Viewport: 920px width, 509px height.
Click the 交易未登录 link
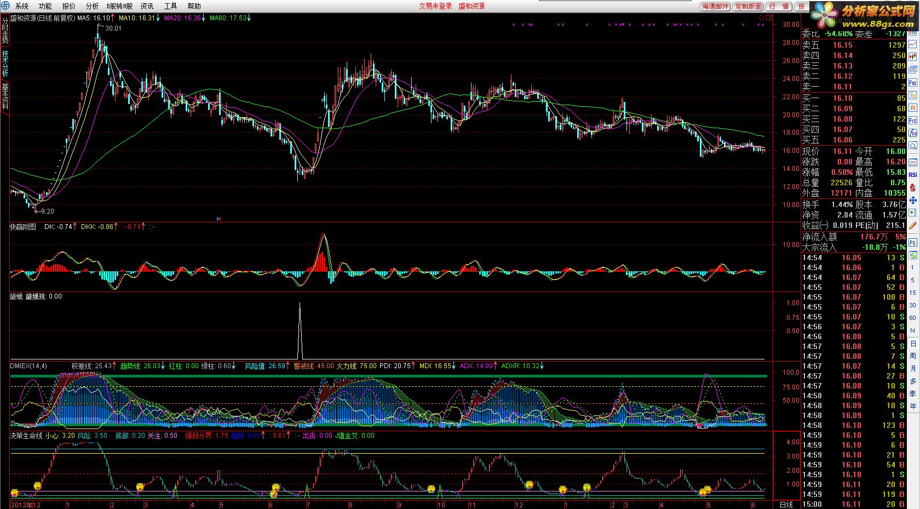pyautogui.click(x=436, y=6)
